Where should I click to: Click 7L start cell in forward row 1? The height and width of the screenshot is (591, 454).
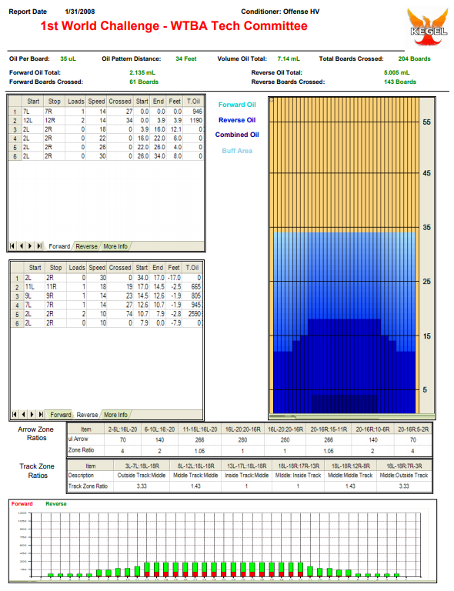[32, 112]
